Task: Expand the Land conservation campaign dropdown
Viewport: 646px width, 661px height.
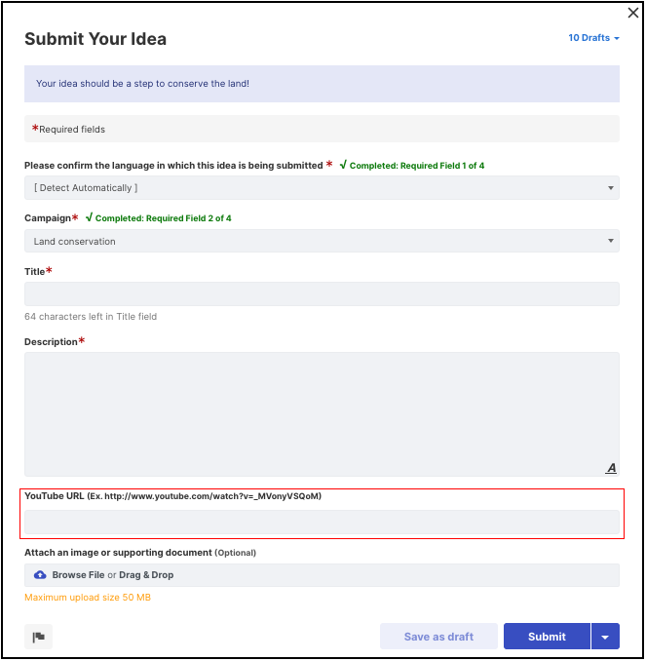Action: coord(322,241)
